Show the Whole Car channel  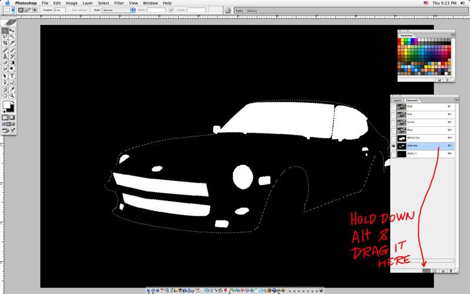click(393, 137)
